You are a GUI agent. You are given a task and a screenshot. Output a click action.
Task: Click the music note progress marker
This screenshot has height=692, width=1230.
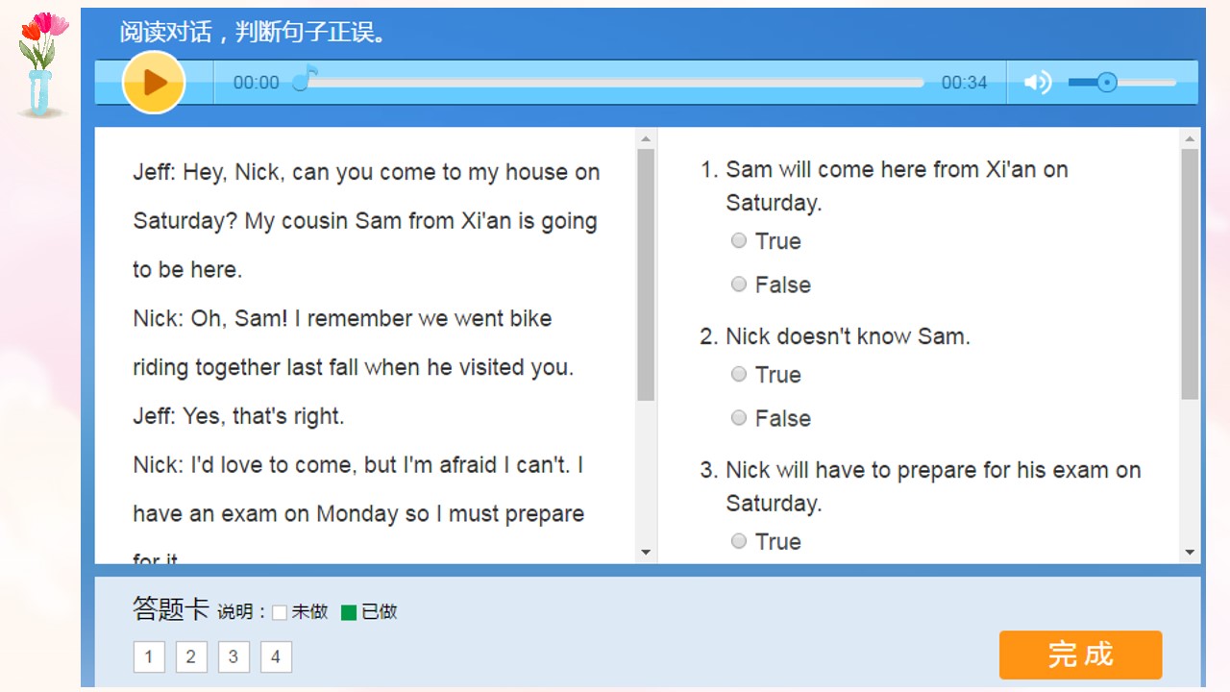305,79
